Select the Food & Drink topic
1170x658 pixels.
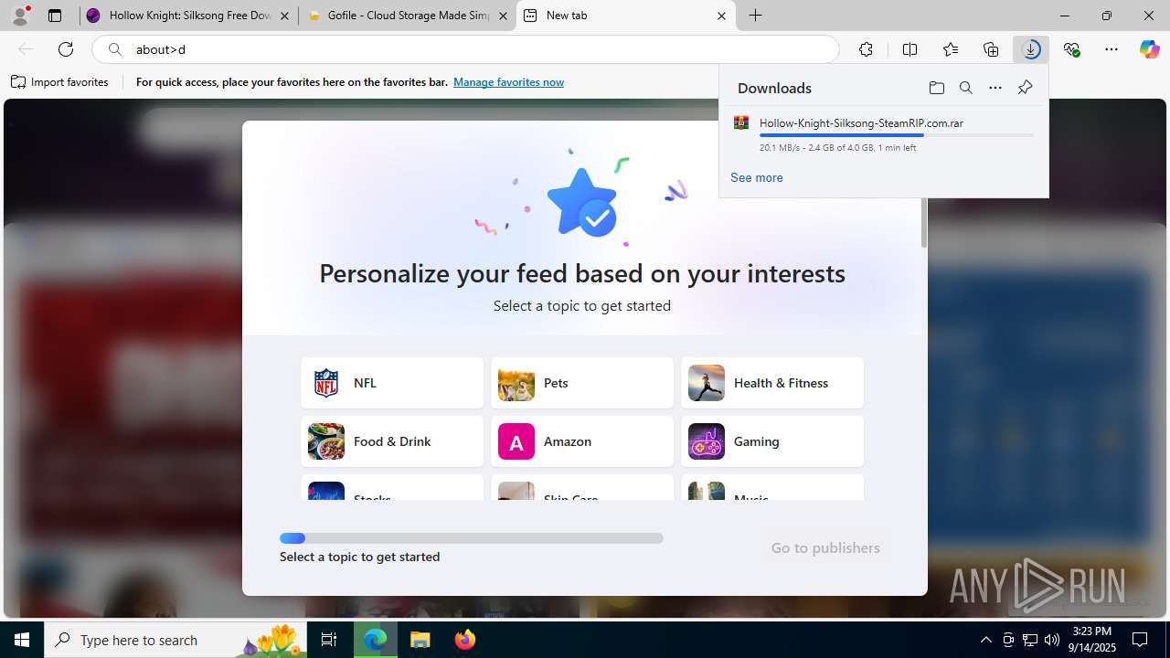coord(392,441)
